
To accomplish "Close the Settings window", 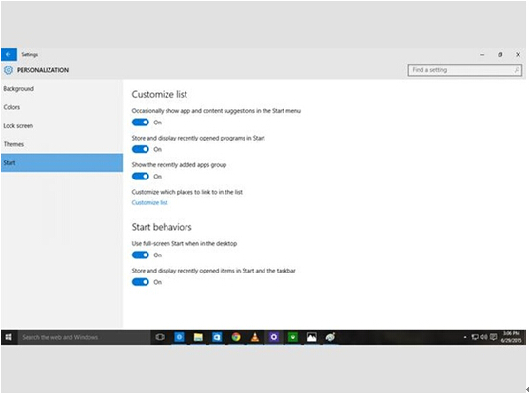I will [518, 54].
